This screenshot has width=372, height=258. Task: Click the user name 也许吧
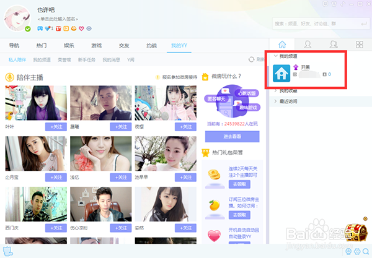(x=46, y=10)
